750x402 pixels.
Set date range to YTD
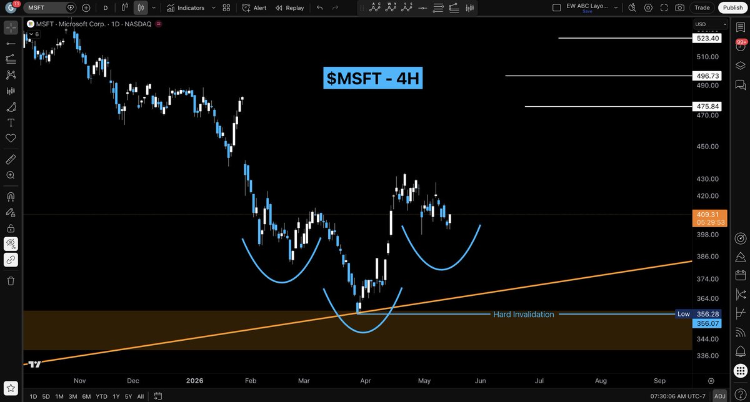point(101,396)
